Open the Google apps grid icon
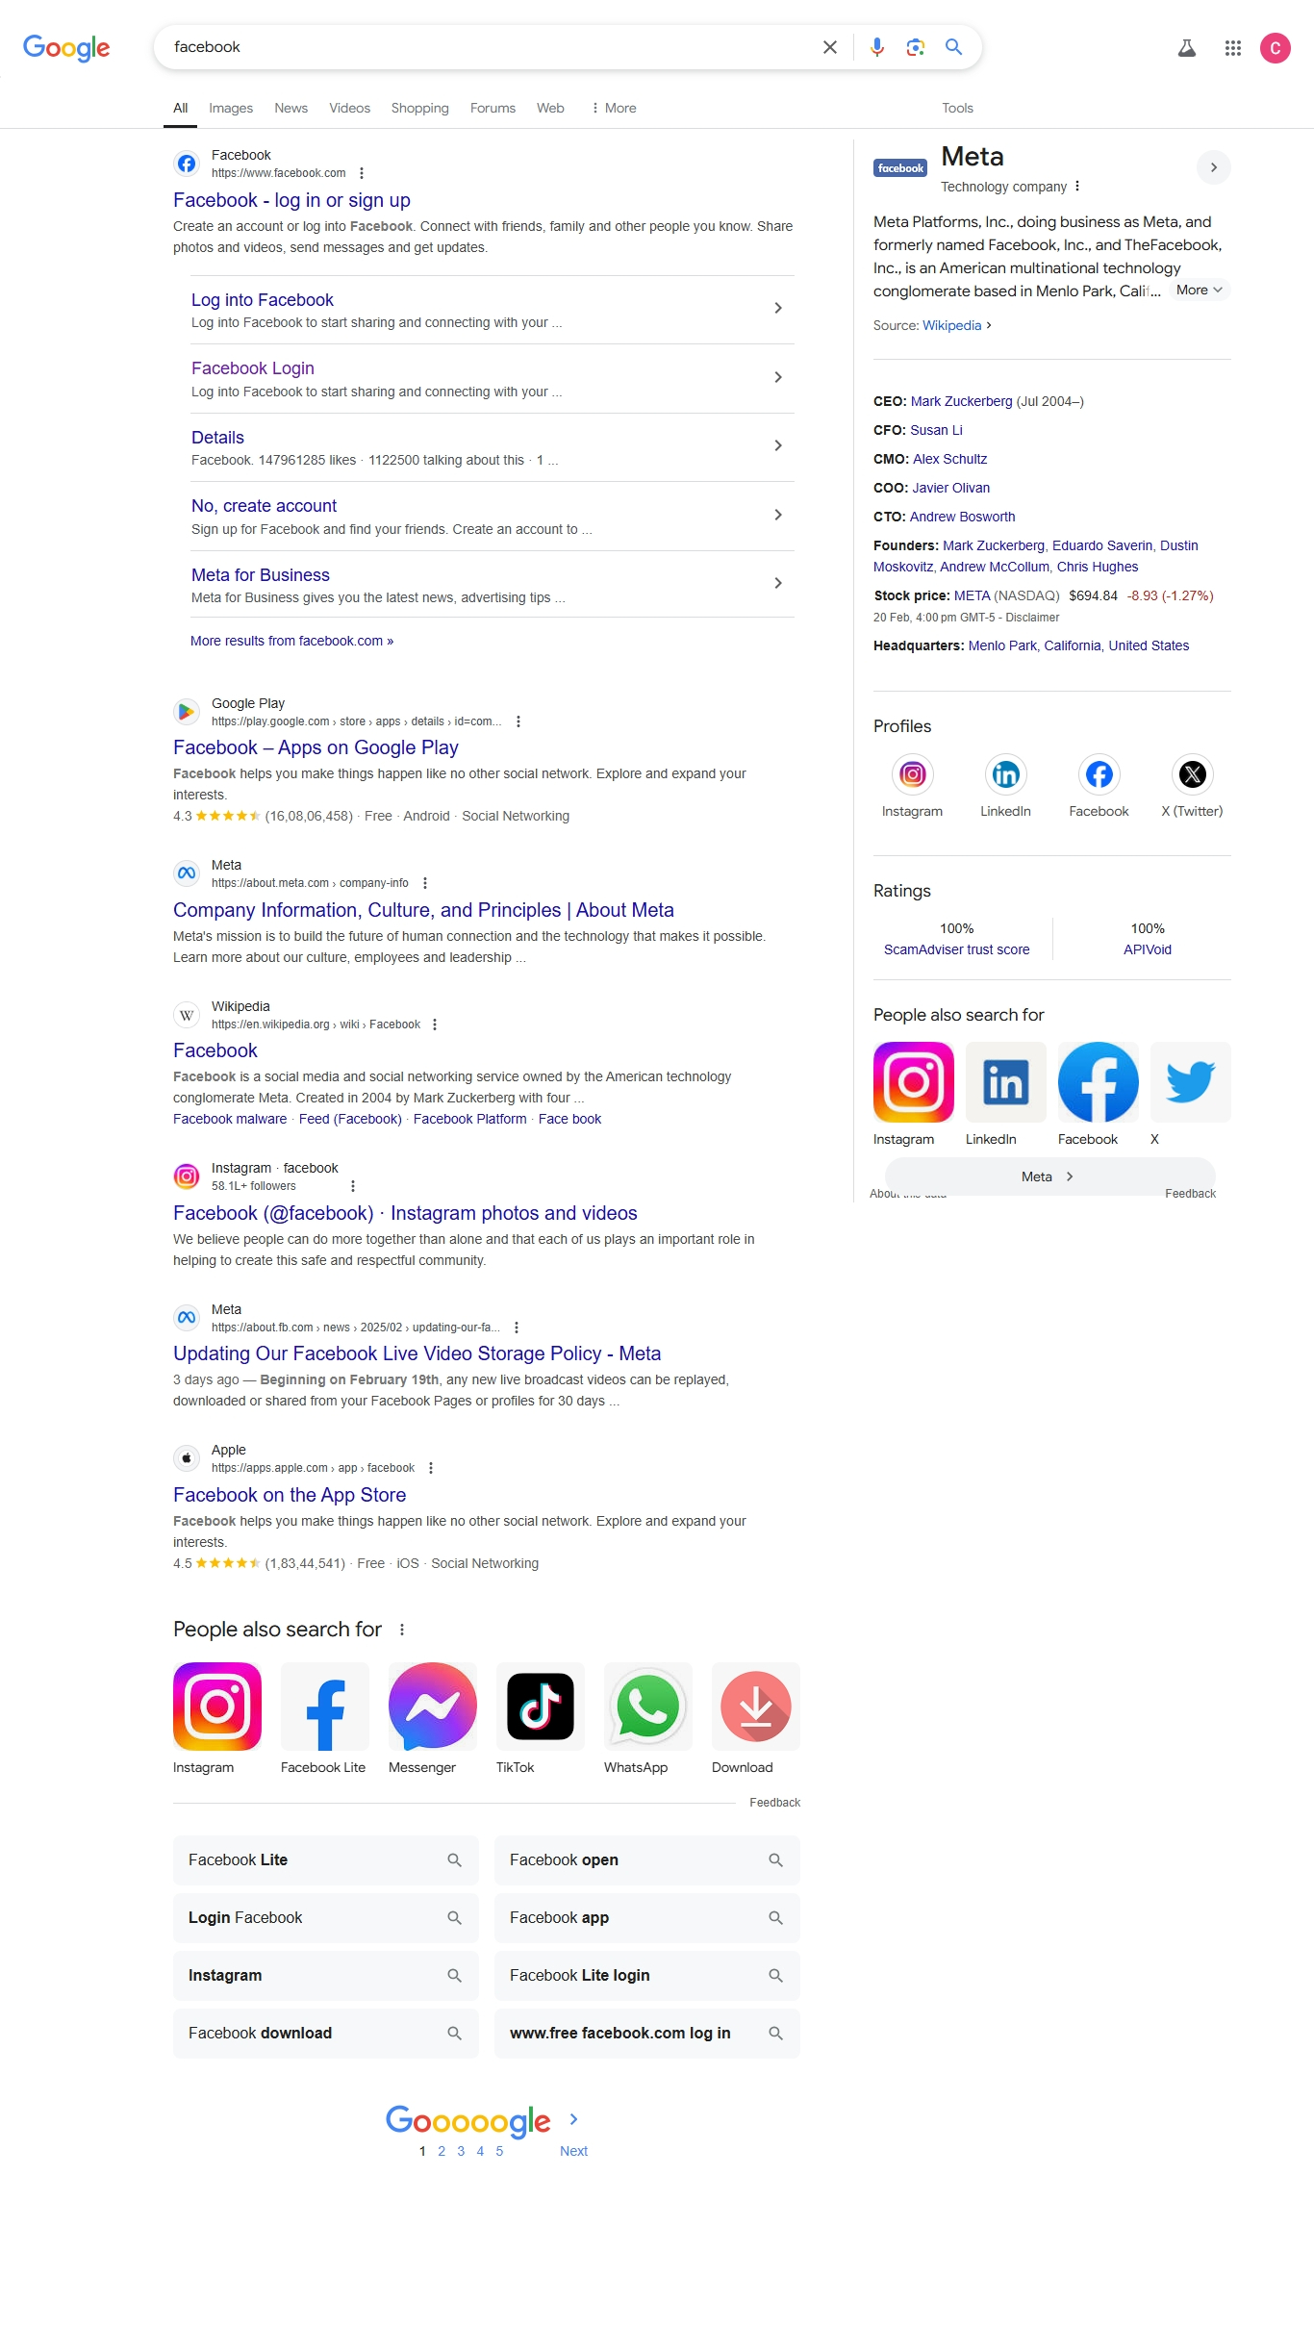The image size is (1314, 2327). point(1233,48)
